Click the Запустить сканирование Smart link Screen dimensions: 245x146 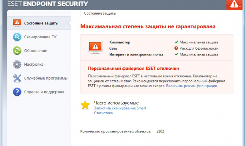[x=120, y=108]
